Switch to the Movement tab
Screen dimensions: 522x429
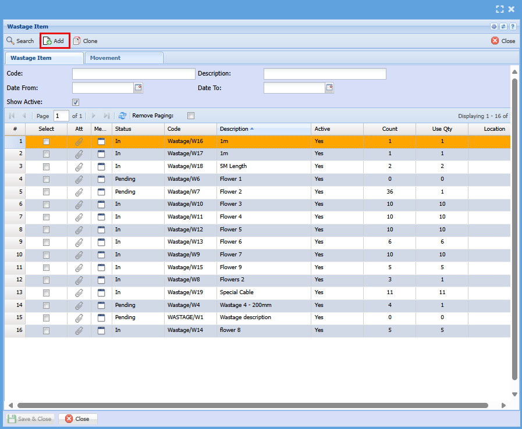pos(105,58)
